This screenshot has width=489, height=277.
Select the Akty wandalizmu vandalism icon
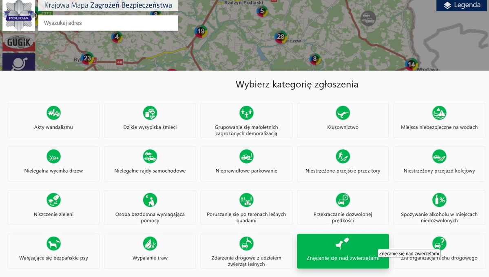point(53,113)
